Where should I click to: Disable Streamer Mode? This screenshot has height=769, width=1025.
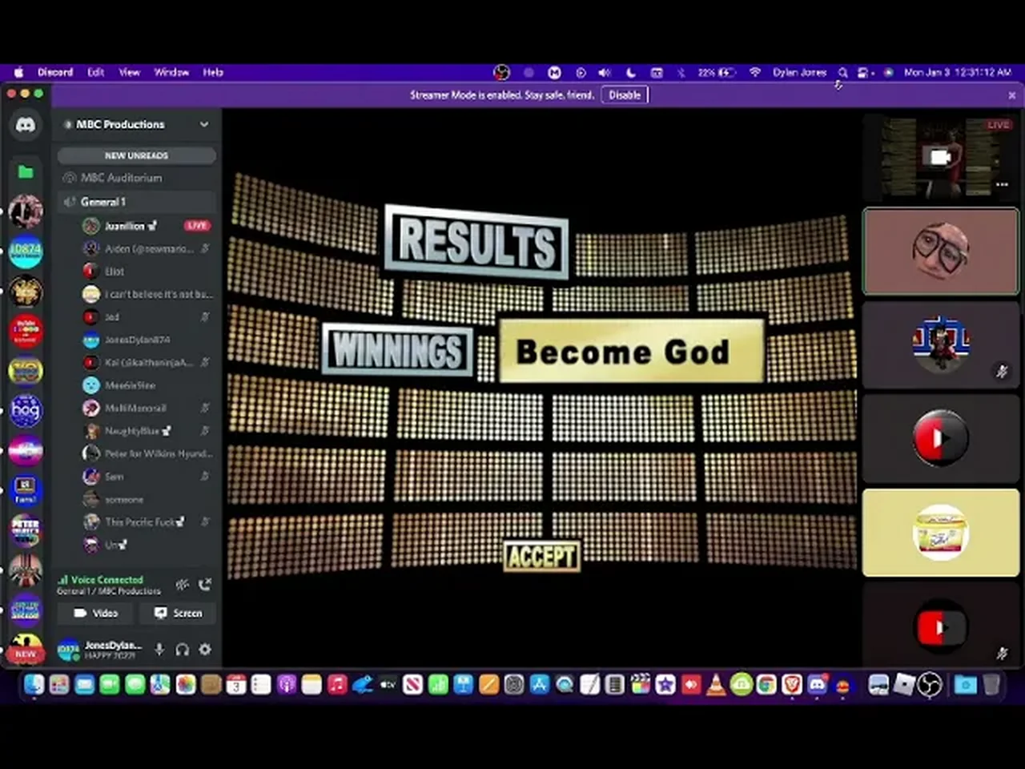(x=625, y=95)
